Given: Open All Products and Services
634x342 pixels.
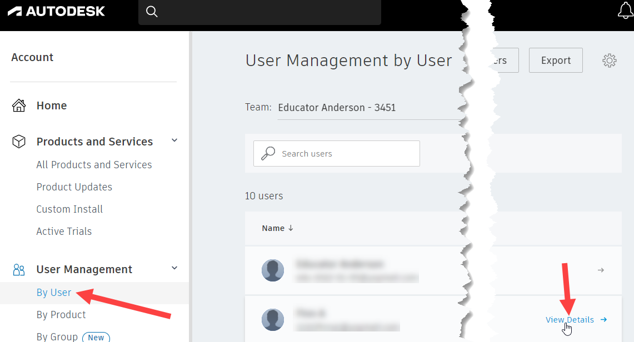Looking at the screenshot, I should point(94,165).
